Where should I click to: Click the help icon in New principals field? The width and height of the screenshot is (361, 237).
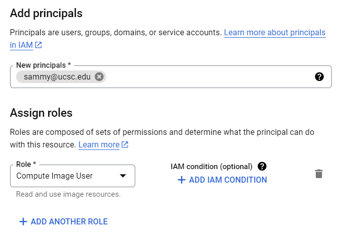[x=319, y=77]
